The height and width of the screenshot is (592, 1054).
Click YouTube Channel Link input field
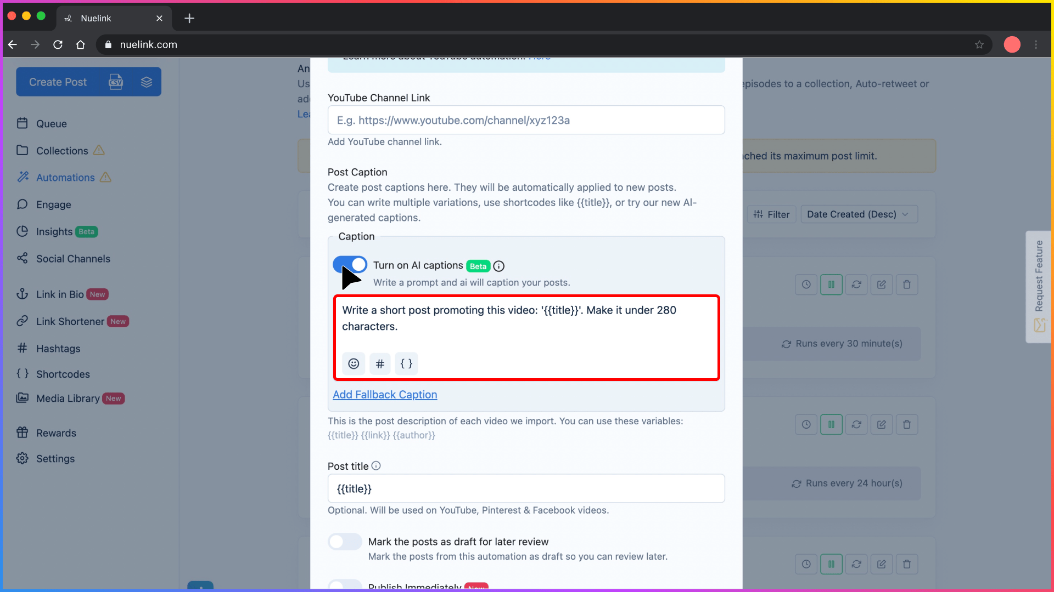pyautogui.click(x=526, y=120)
